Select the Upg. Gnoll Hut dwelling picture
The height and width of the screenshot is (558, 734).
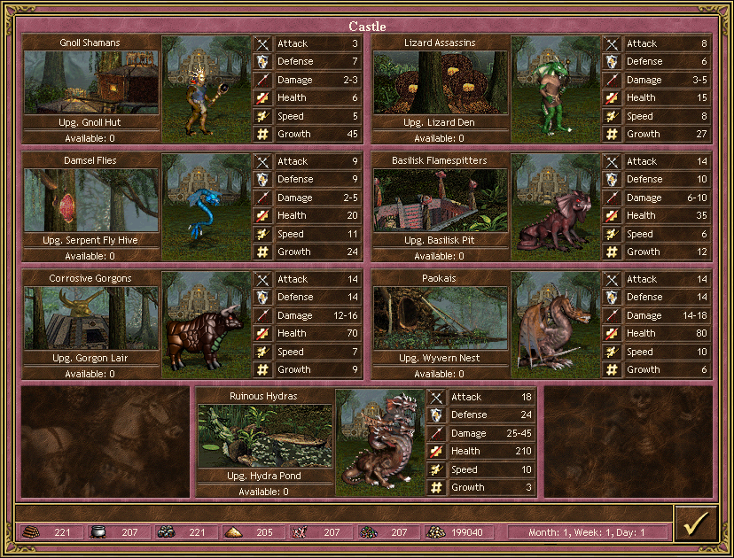tap(91, 82)
